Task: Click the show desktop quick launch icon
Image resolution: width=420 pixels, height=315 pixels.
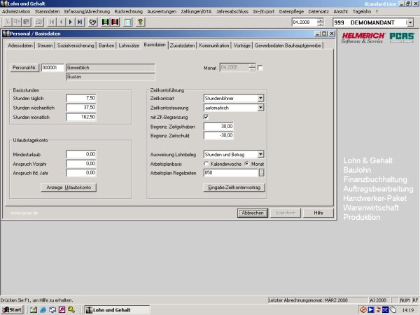Action: click(x=52, y=310)
